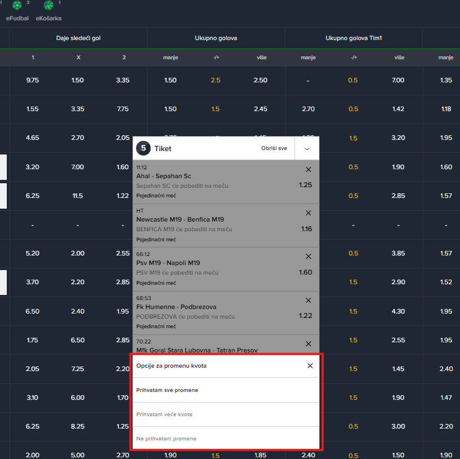Remove Fk Humenne - Podbrezova selection

308,301
